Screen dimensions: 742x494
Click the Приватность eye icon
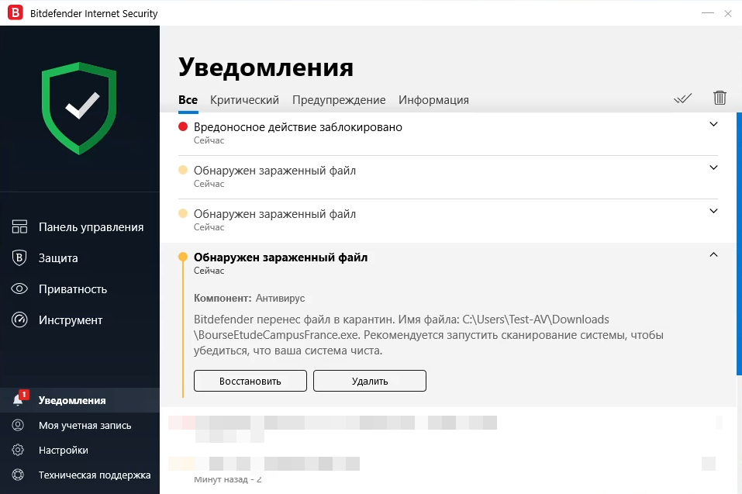click(x=19, y=288)
